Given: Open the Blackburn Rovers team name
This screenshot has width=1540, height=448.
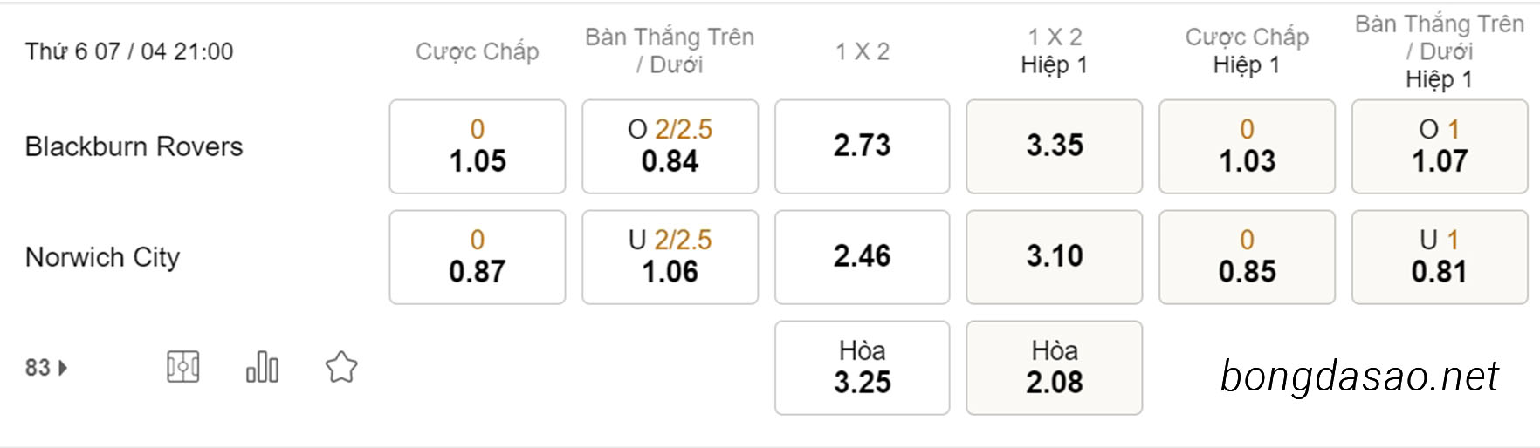Looking at the screenshot, I should point(134,146).
